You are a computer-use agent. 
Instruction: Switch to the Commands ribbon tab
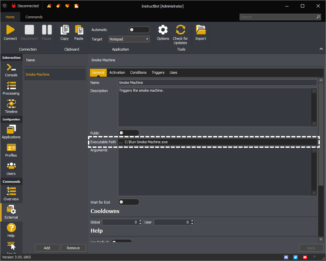coord(34,17)
